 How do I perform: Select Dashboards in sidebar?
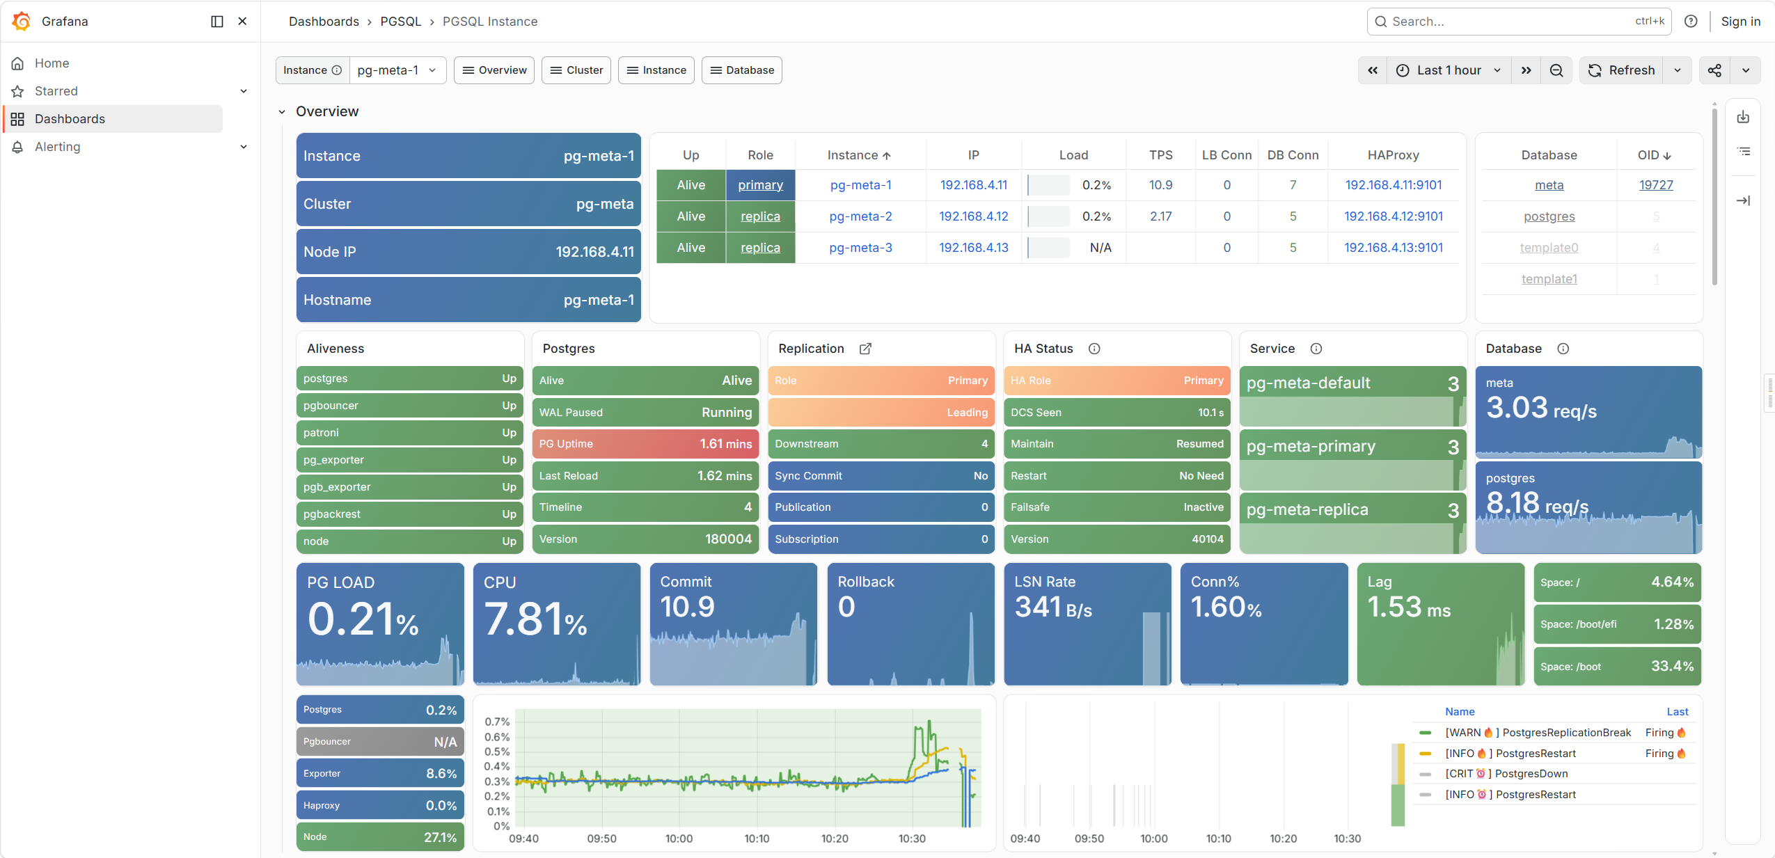tap(113, 119)
